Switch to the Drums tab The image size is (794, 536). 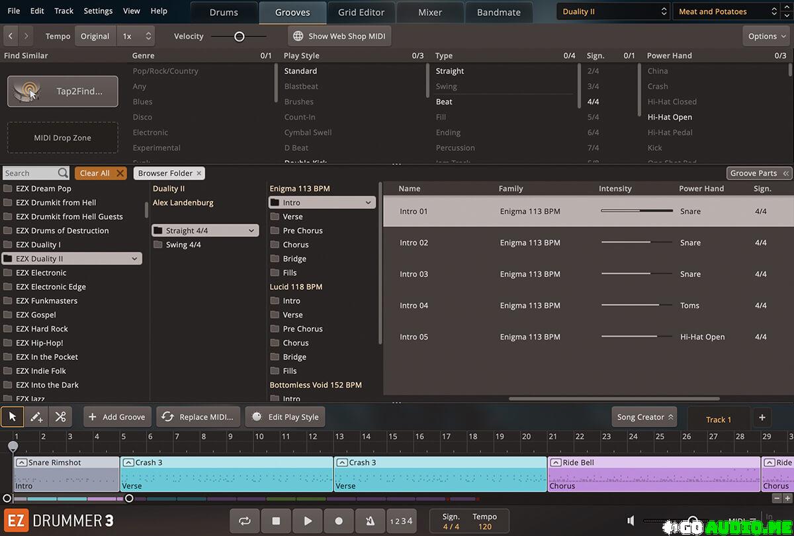click(224, 12)
